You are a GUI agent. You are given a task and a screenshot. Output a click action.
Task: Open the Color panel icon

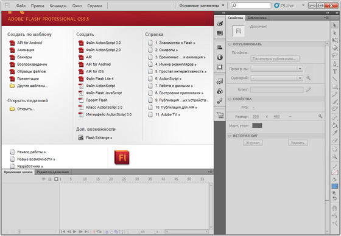220,23
